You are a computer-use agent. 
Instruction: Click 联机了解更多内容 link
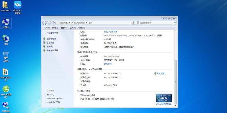[x=164, y=104]
